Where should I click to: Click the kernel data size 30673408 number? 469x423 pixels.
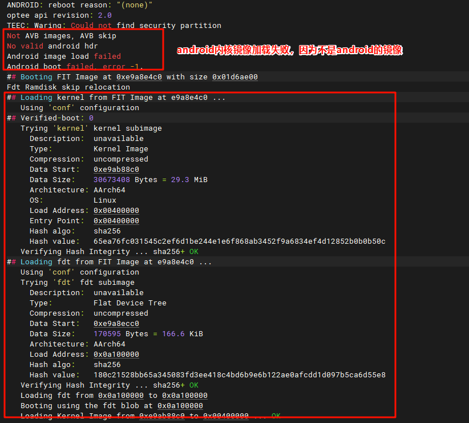(x=111, y=180)
